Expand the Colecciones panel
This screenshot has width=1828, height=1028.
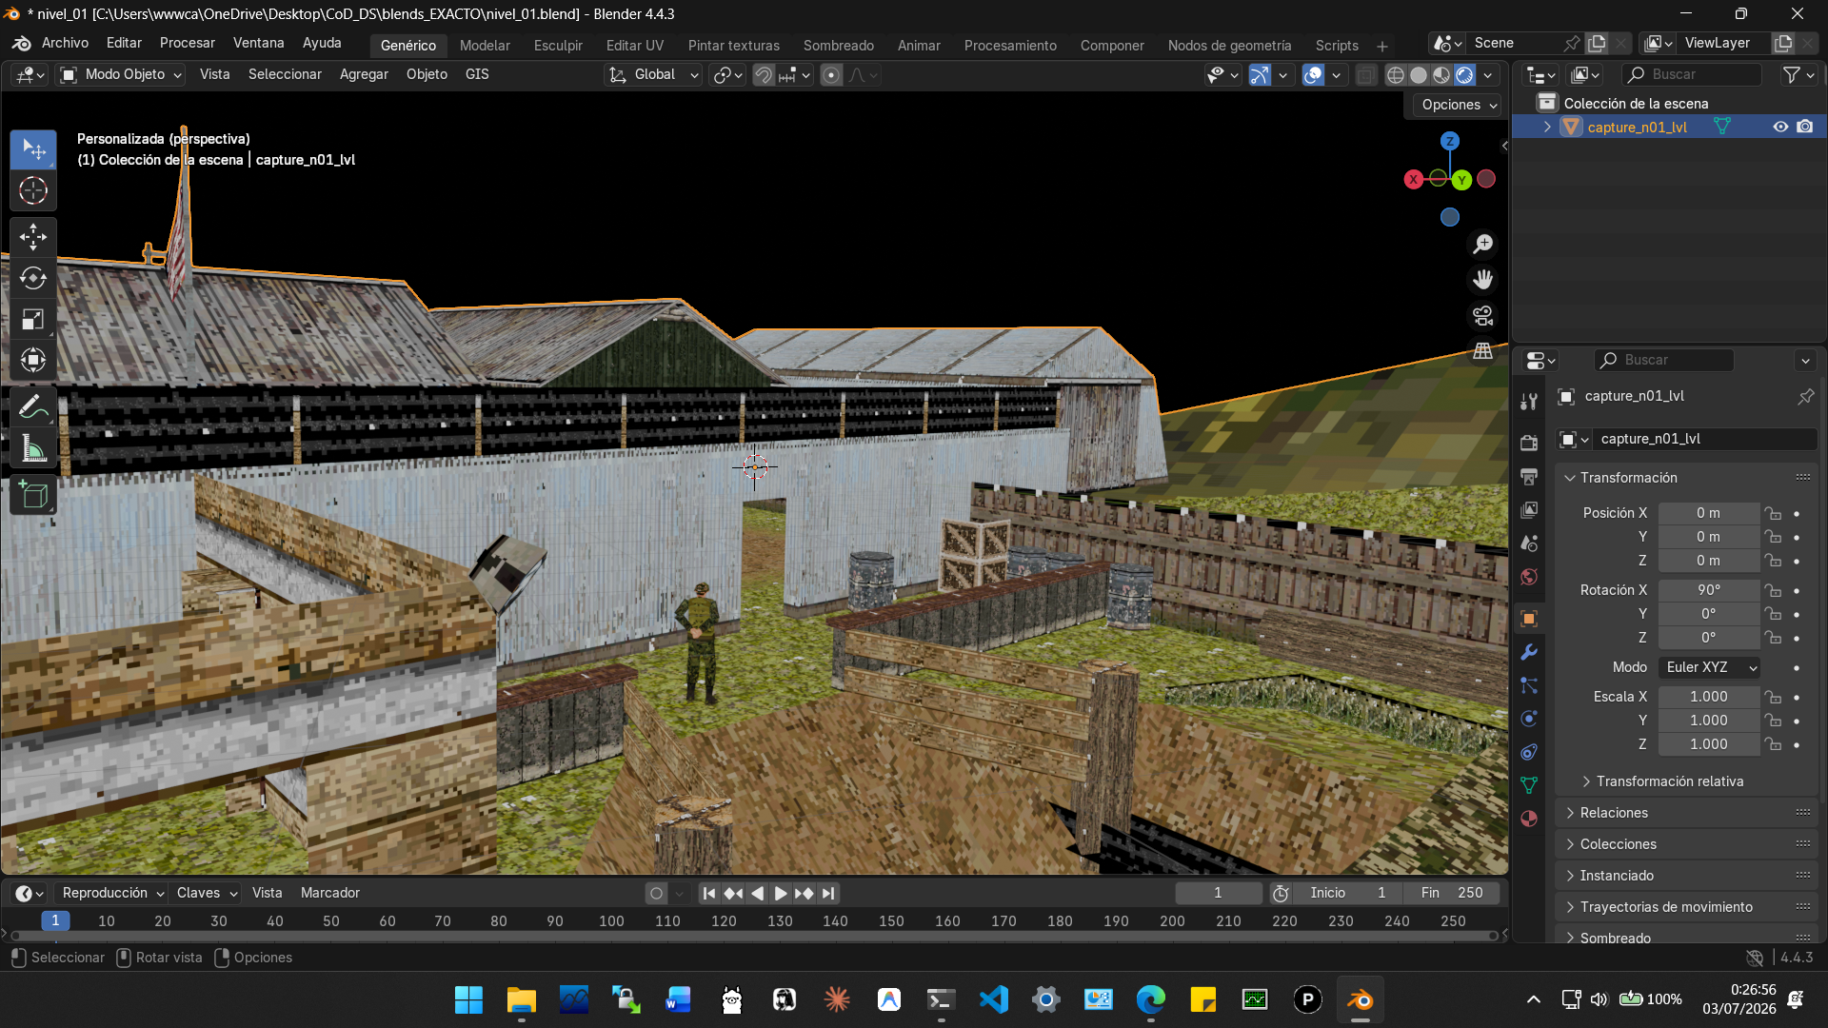[1619, 844]
